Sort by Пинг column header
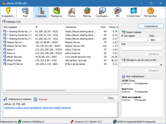This screenshot has width=166, height=124. pyautogui.click(x=102, y=27)
